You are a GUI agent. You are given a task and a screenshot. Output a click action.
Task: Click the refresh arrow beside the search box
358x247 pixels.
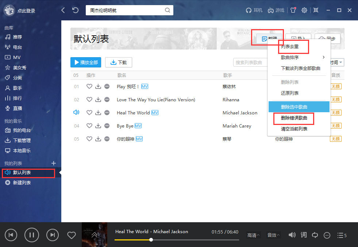[75, 10]
